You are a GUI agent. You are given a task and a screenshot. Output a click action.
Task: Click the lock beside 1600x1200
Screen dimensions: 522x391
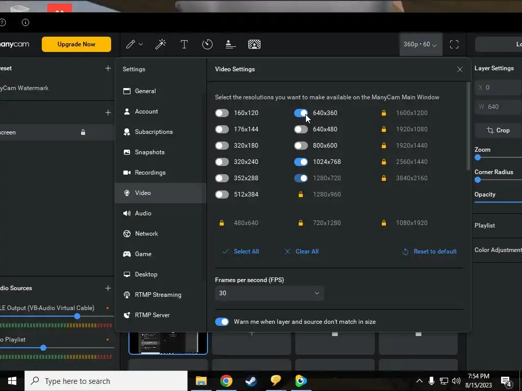click(384, 113)
